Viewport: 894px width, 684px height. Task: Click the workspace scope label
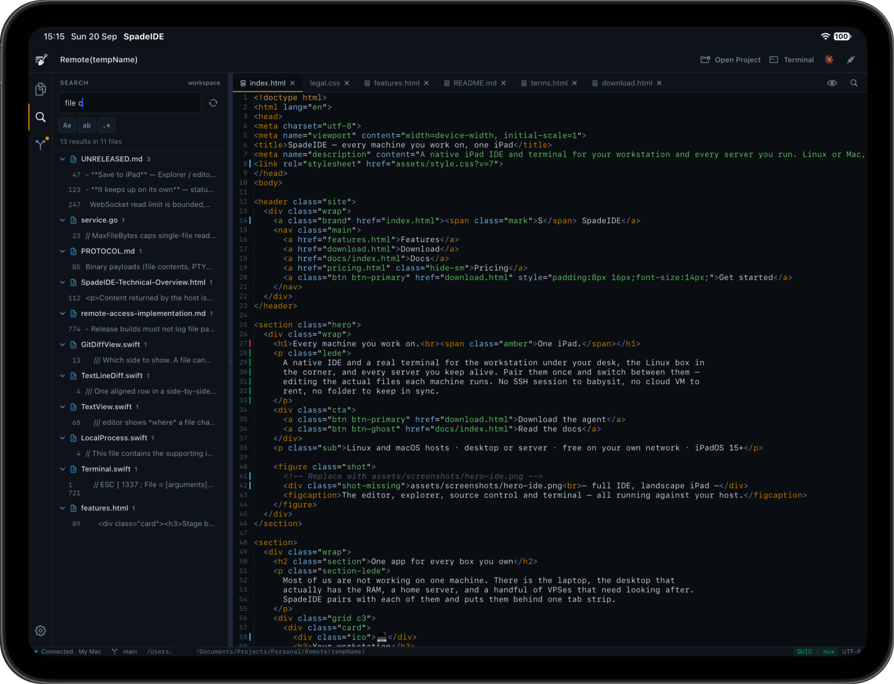(x=204, y=83)
